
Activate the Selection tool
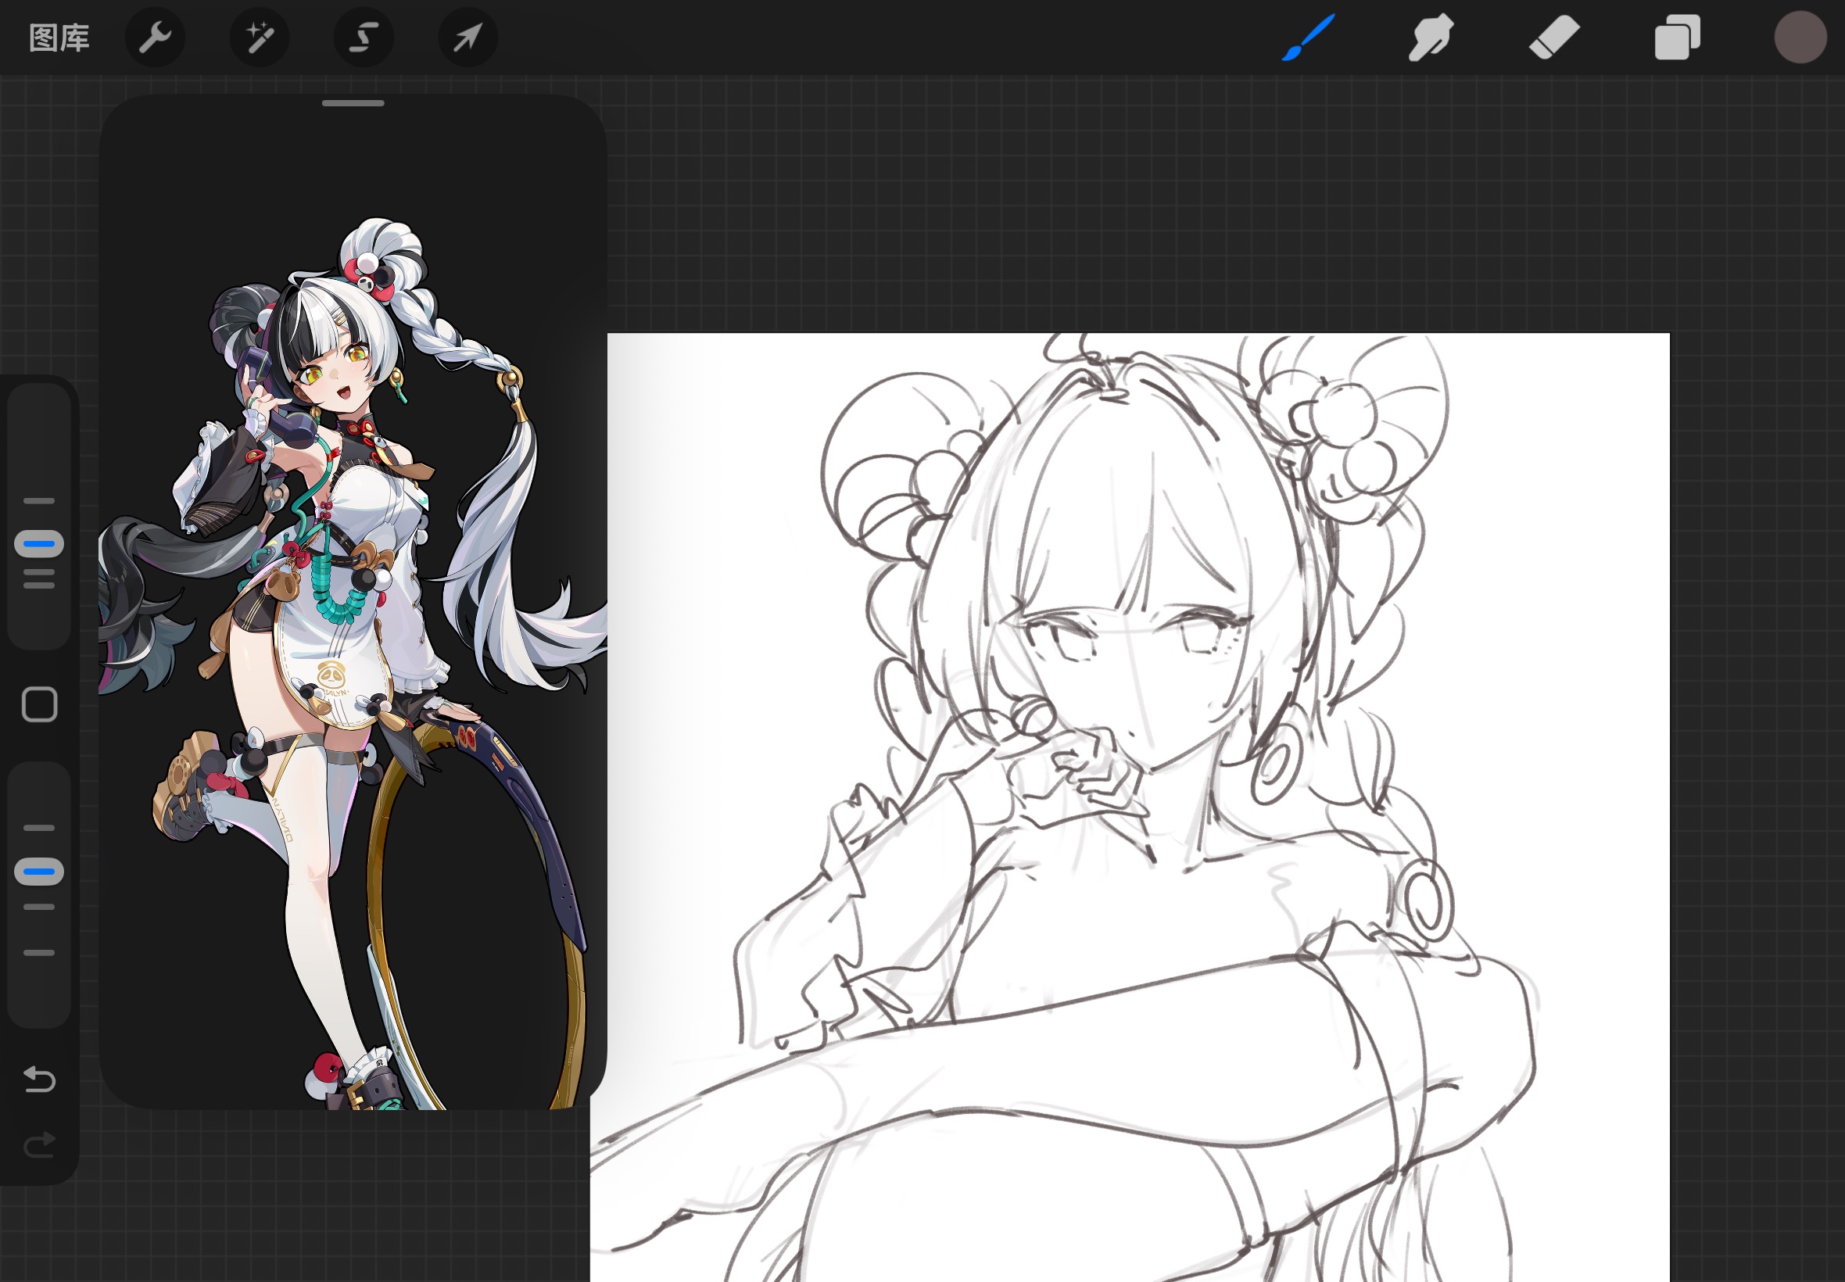tap(363, 38)
